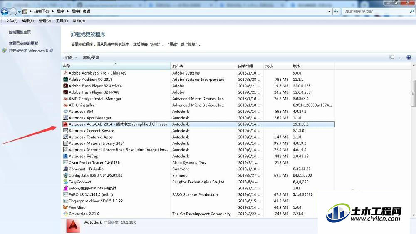Screen dimensions: 416x234
Task: Open 控制面板主页 link
Action: tap(20, 32)
